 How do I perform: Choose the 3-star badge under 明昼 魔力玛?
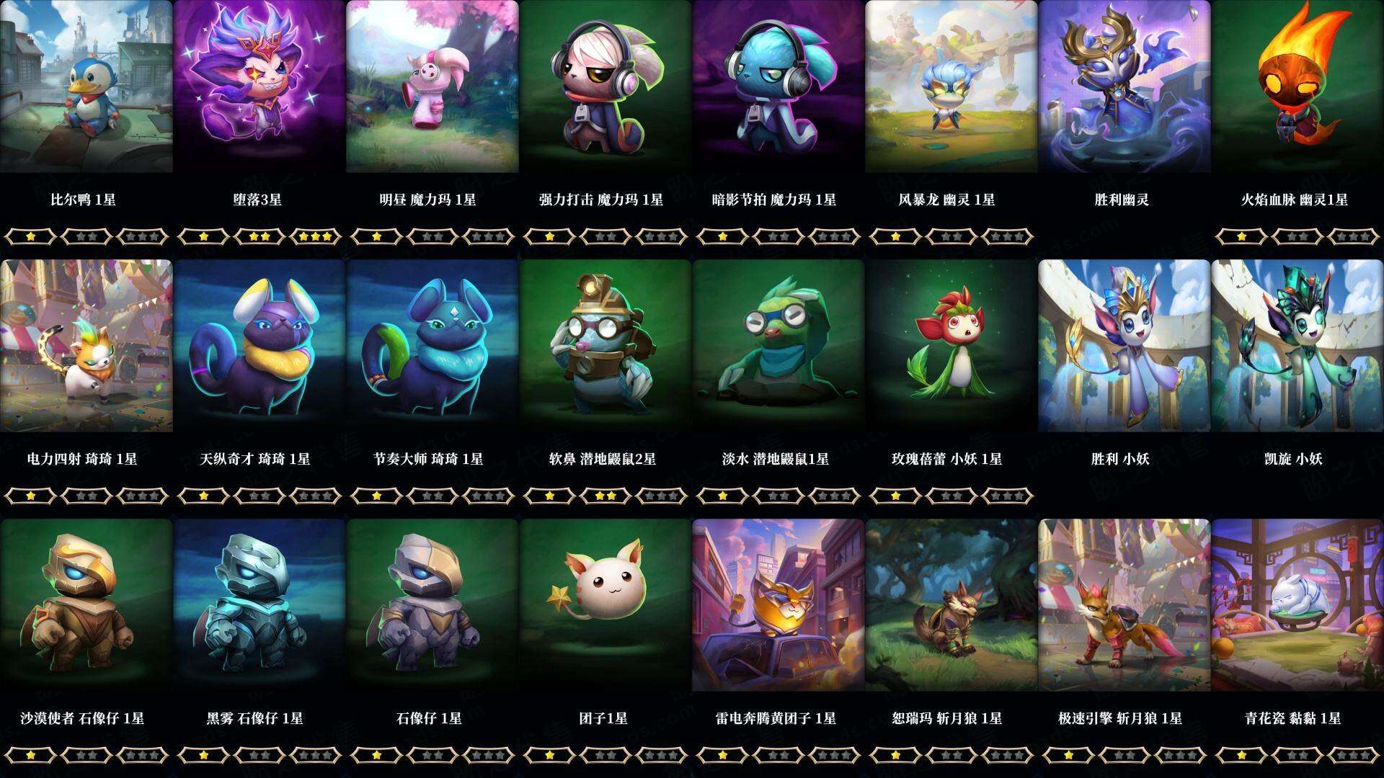click(x=489, y=236)
